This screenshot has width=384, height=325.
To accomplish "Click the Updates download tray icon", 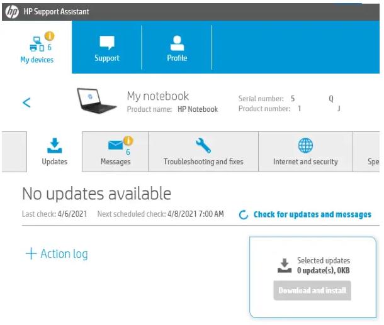I will point(54,145).
